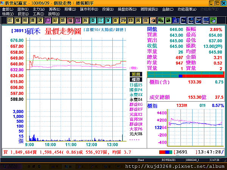Image resolution: width=227 pixels, height=170 pixels.
Task: Open the 匯市利率(F) menu
Action: tap(89, 9)
